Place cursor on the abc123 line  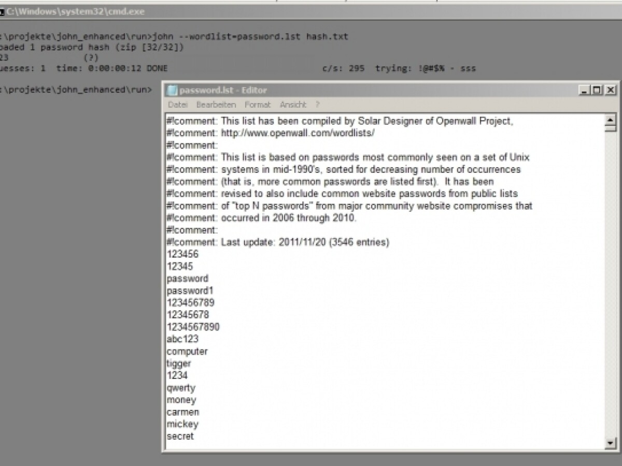click(182, 339)
